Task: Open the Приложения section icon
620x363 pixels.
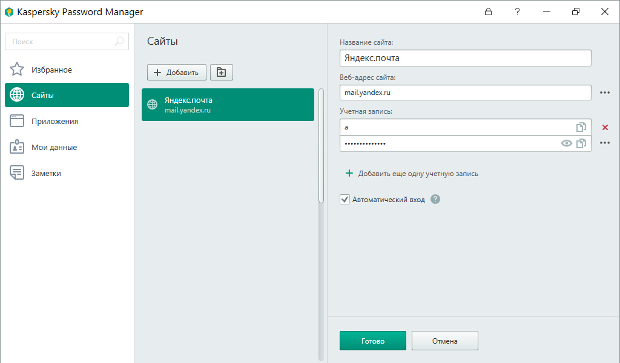Action: (17, 120)
